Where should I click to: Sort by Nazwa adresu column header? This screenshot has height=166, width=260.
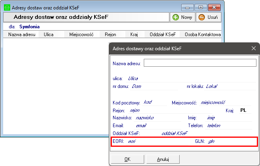22,35
